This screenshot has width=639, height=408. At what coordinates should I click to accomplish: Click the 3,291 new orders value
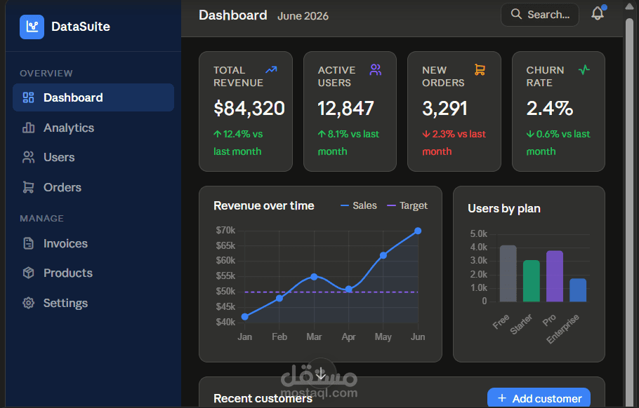[444, 108]
